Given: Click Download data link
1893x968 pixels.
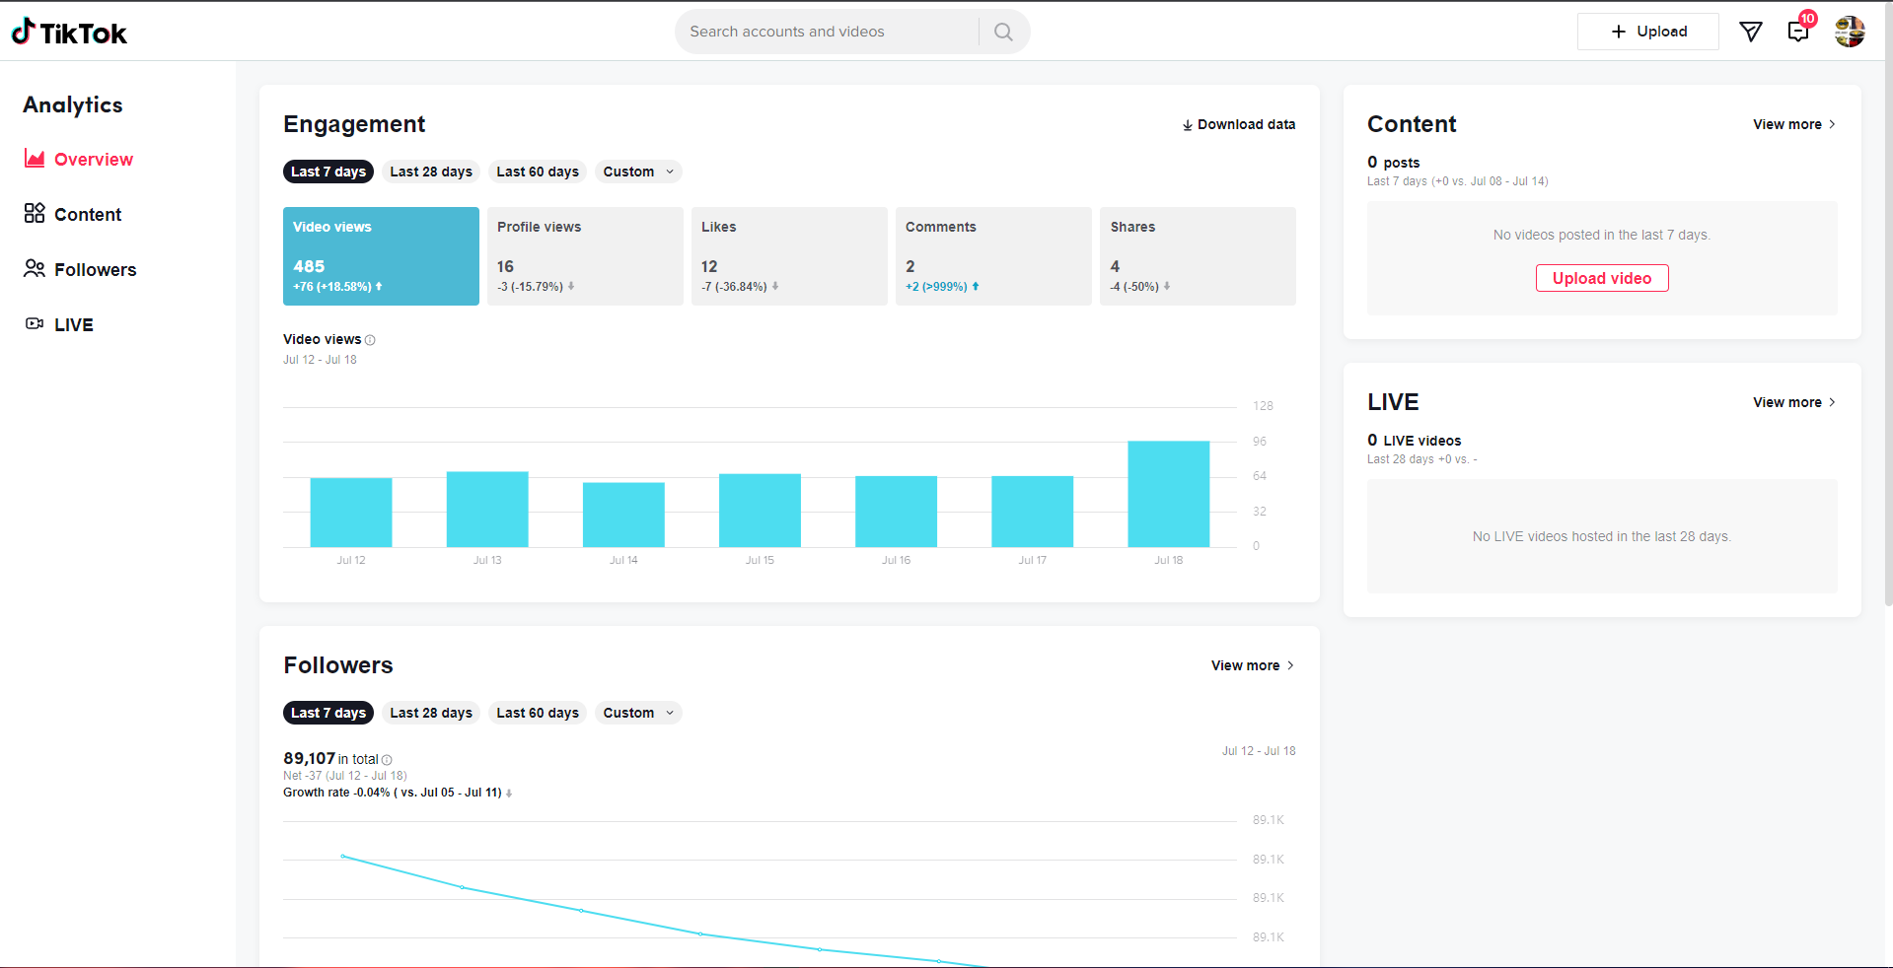Looking at the screenshot, I should pyautogui.click(x=1239, y=124).
